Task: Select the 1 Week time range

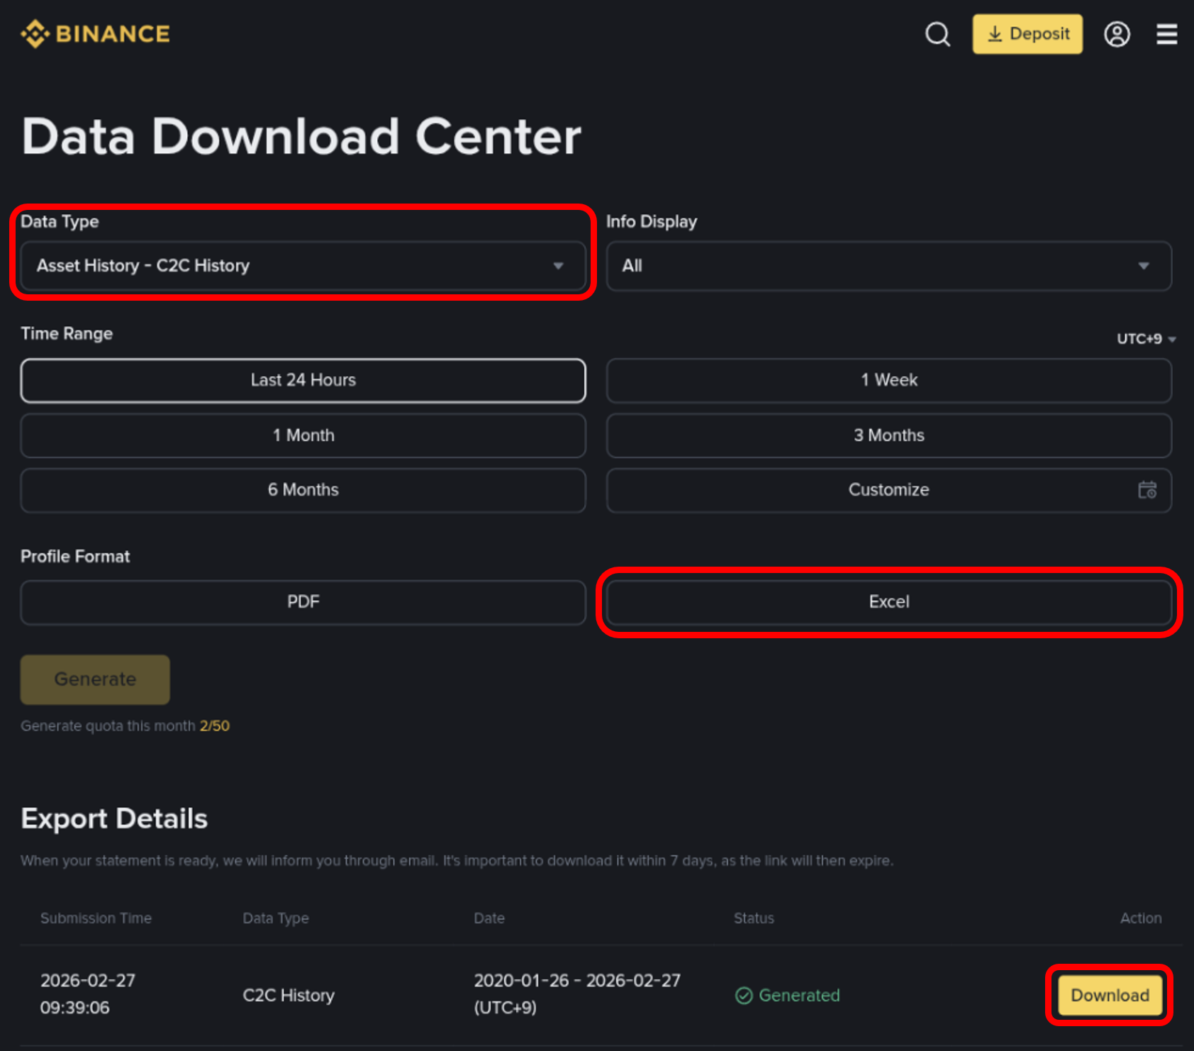Action: [x=889, y=380]
